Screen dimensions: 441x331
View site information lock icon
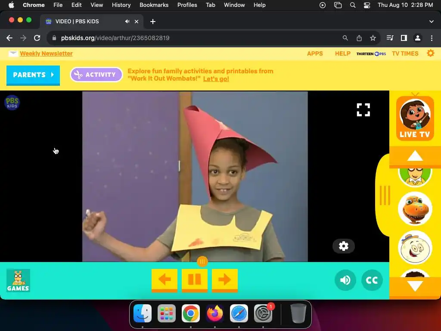(54, 38)
